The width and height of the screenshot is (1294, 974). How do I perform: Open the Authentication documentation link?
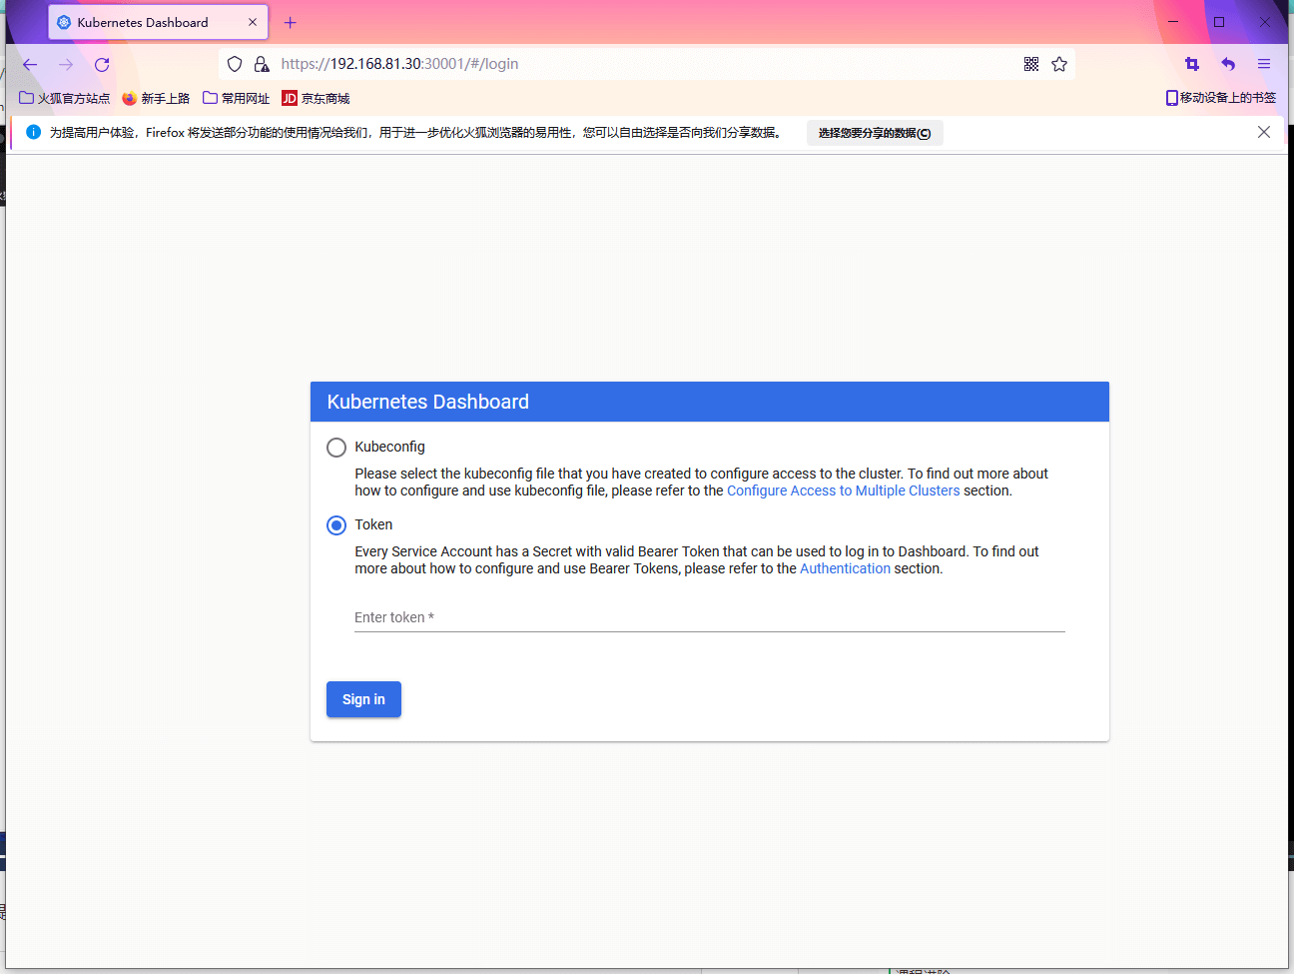tap(845, 568)
